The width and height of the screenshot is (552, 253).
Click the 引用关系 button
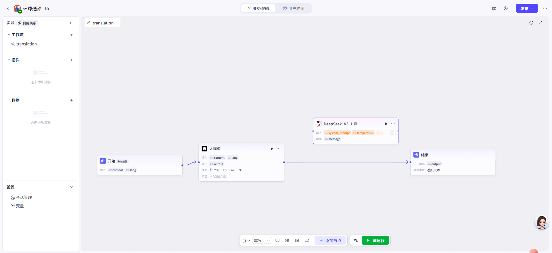(x=27, y=23)
